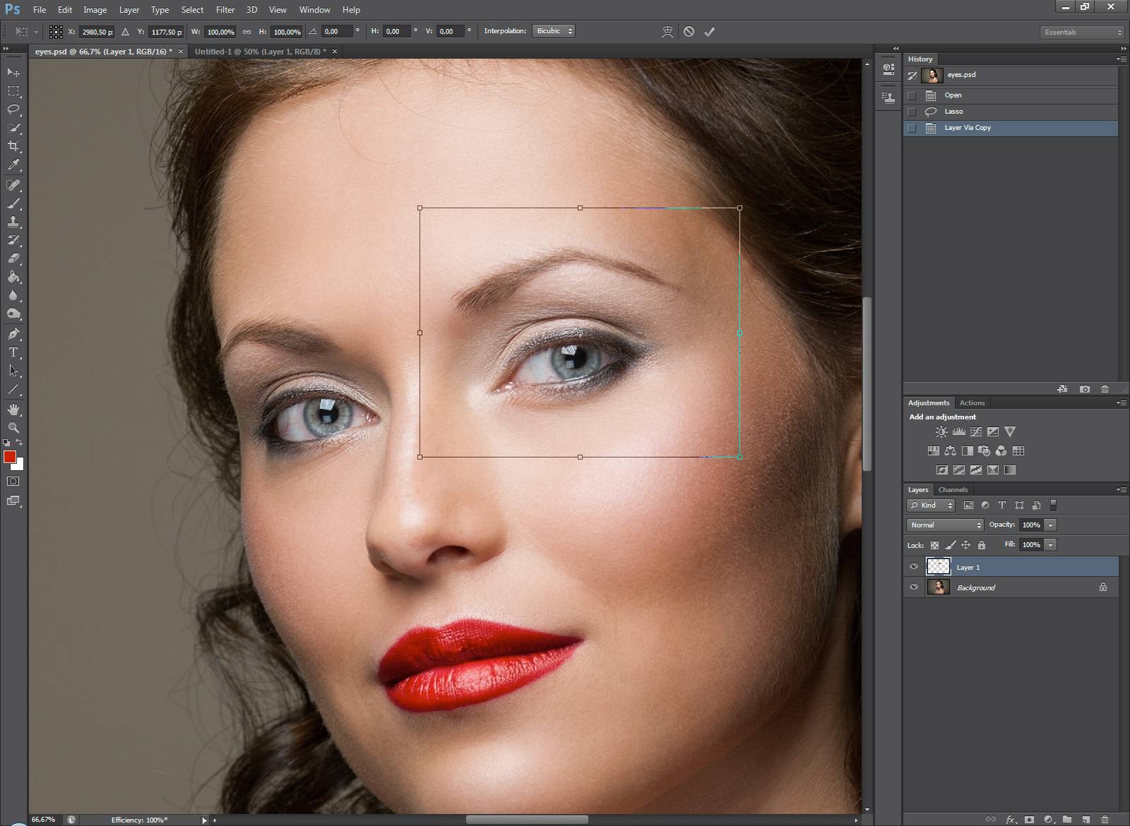The width and height of the screenshot is (1130, 826).
Task: Cancel transform with the circle-slash icon
Action: (689, 32)
